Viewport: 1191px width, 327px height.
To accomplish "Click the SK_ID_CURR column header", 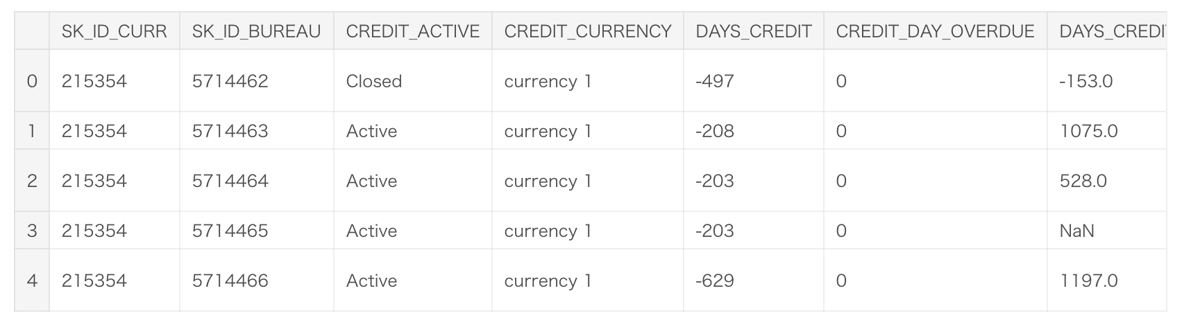I will pyautogui.click(x=114, y=31).
